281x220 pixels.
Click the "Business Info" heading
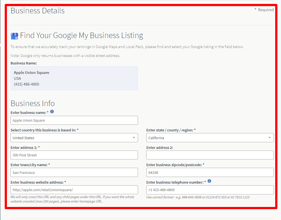(33, 103)
